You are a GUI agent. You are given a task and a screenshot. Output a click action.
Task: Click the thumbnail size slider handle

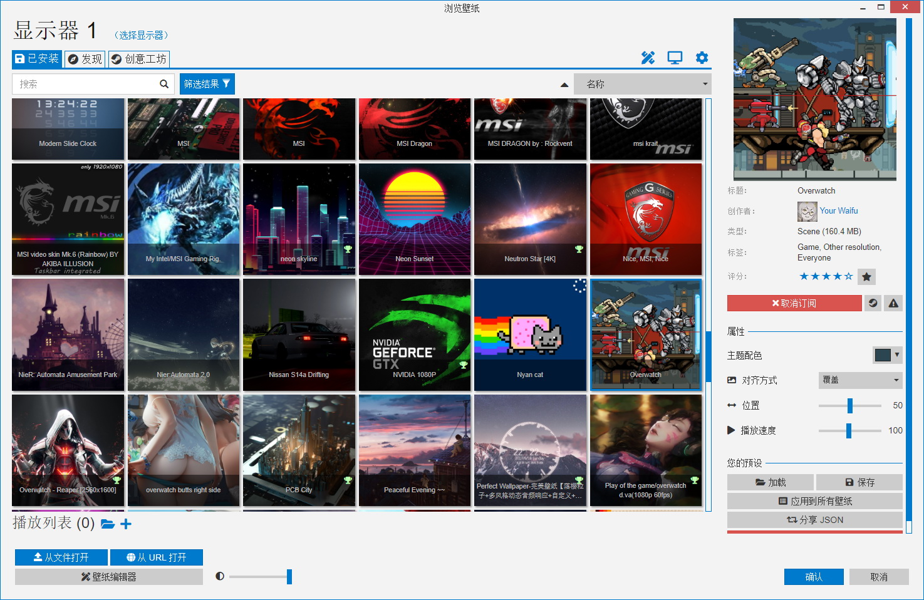coord(289,576)
